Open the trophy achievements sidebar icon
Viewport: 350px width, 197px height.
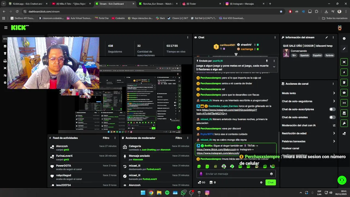point(5,53)
